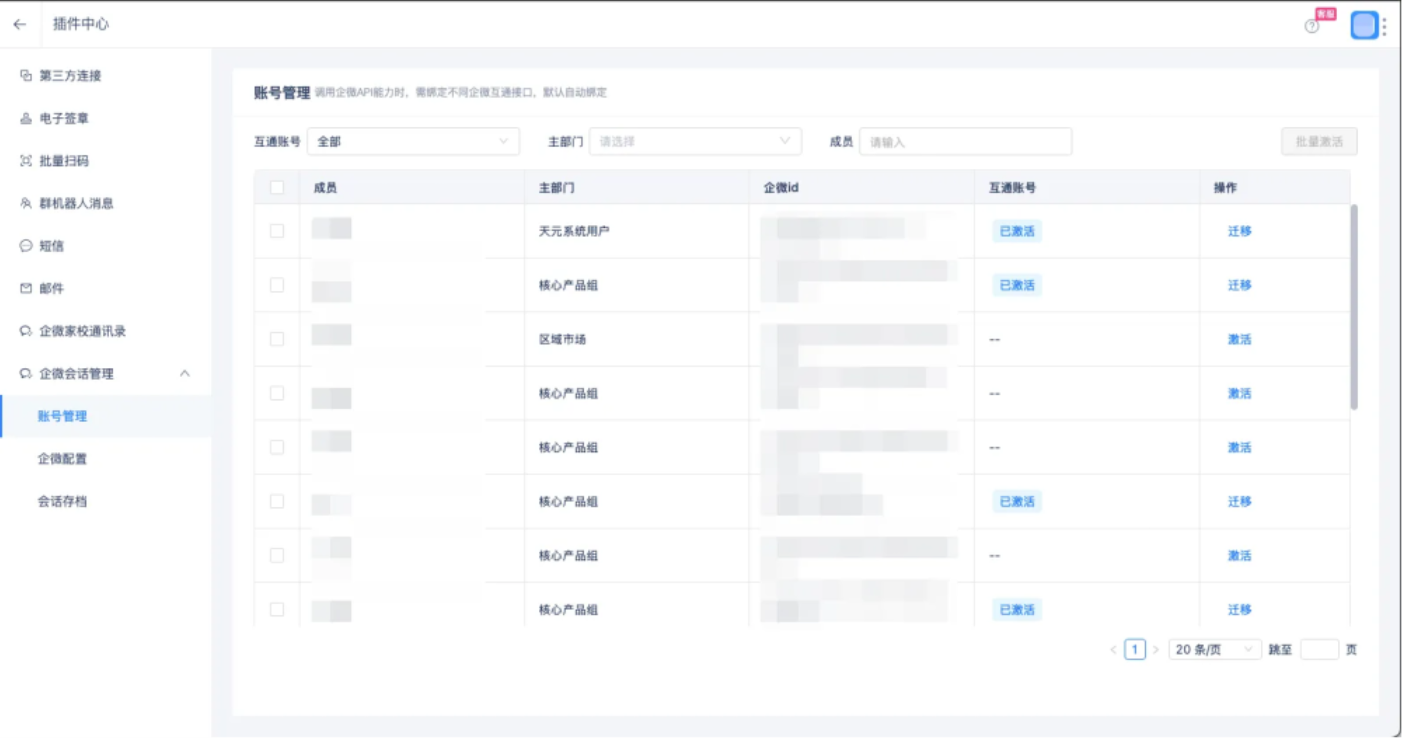The width and height of the screenshot is (1402, 738).
Task: Toggle the select-all header checkbox
Action: coord(277,187)
